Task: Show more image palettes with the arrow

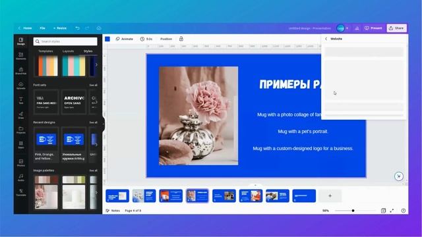Action: tap(96, 192)
